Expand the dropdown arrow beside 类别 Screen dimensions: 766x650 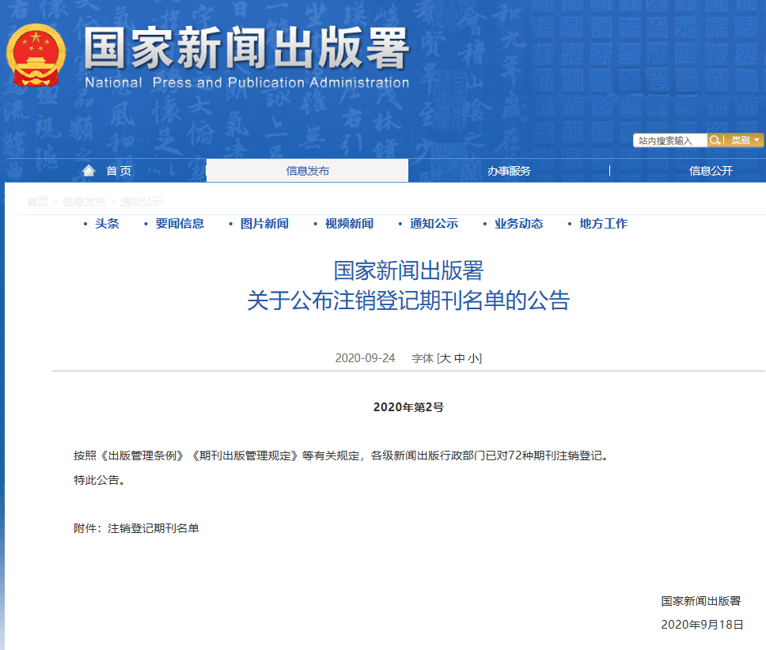(757, 140)
